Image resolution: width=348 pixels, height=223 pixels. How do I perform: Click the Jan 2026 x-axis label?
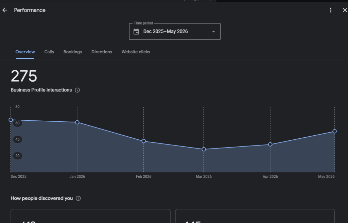coord(77,176)
